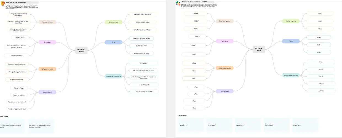Image resolution: width=342 pixels, height=138 pixels.
Task: Click the colorful icon beside BLANK map title
Action: [178, 4]
